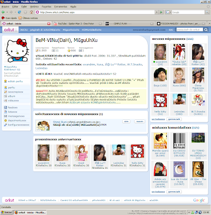Image resolution: width=211 pixels, height=215 pixels.
Task: Click the pesquizah do orkut search field
Action: click(x=189, y=30)
